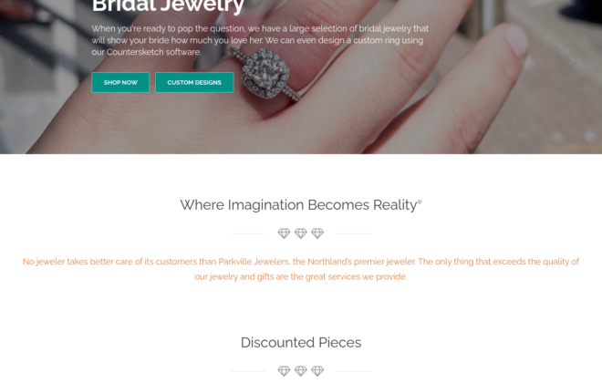Open the CUSTOM DESIGNS page button
This screenshot has width=602, height=383.
[x=194, y=82]
